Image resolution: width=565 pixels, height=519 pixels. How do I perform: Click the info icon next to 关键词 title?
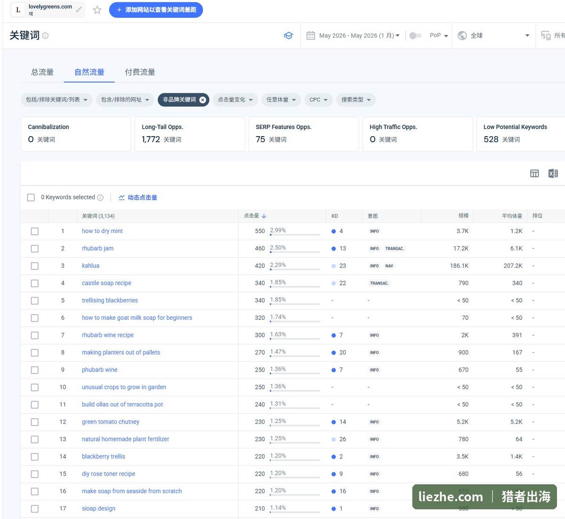[x=45, y=35]
